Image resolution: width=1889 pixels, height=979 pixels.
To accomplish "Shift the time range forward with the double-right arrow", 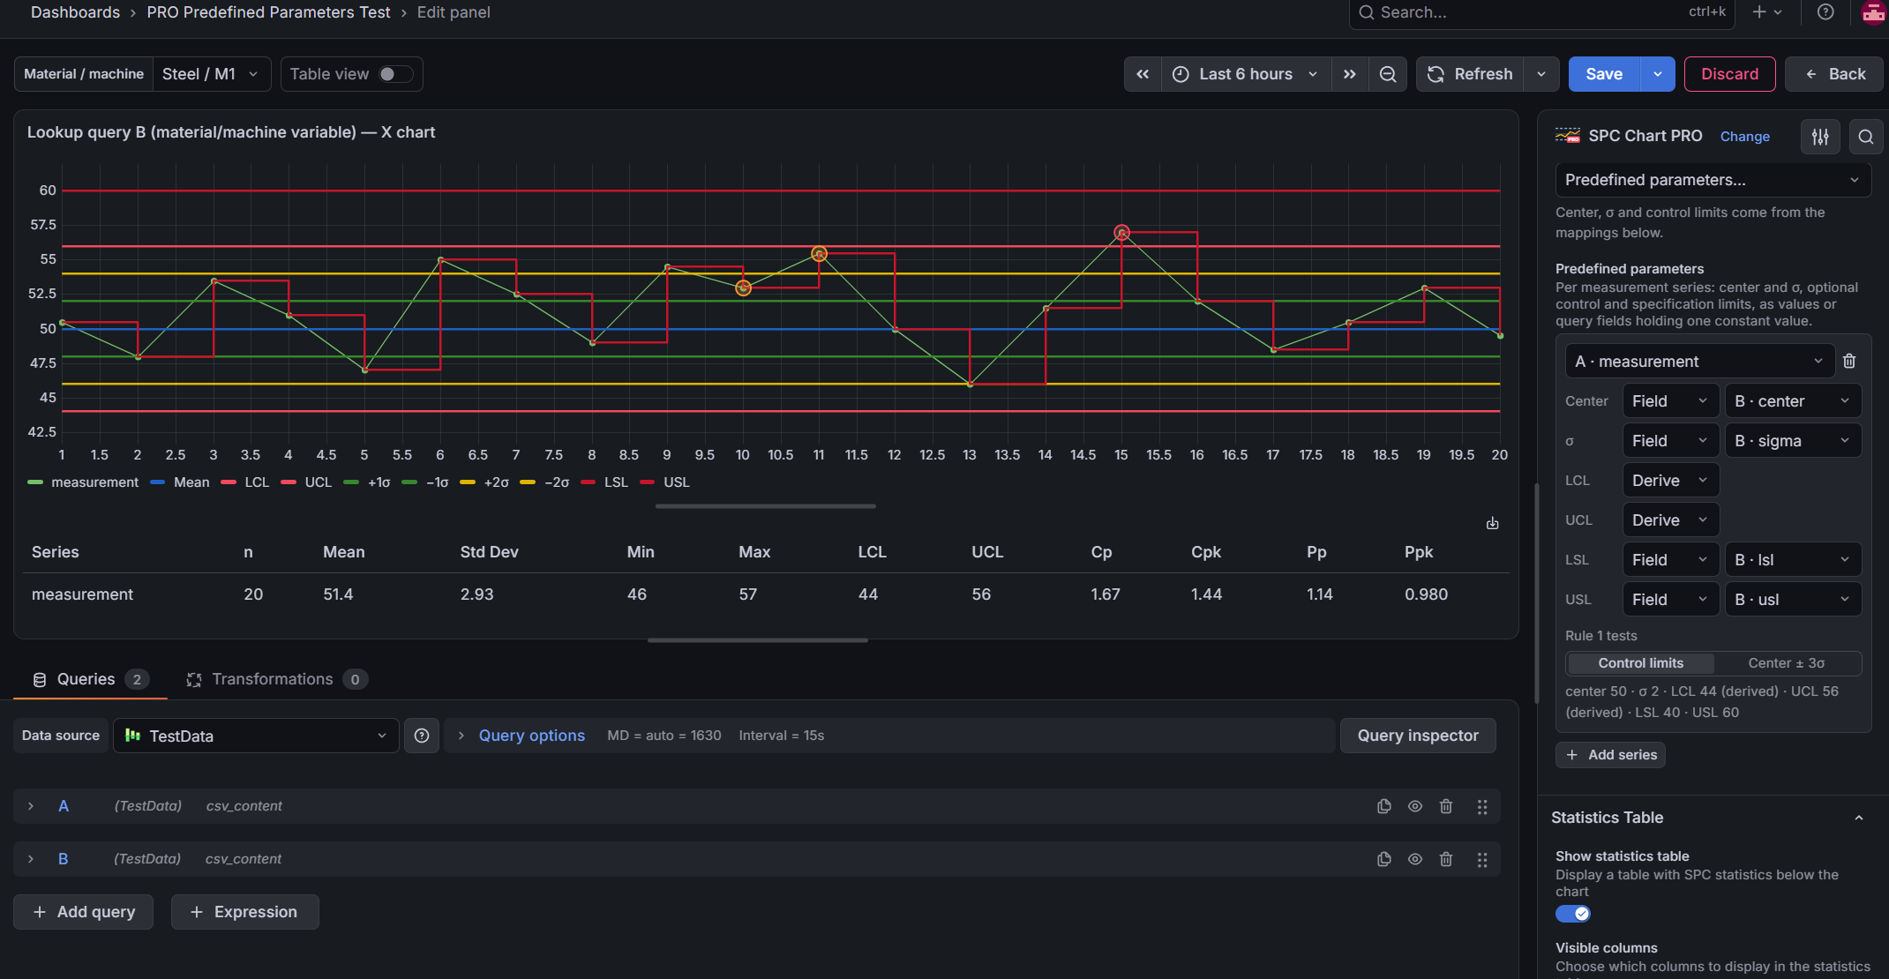I will (1349, 74).
